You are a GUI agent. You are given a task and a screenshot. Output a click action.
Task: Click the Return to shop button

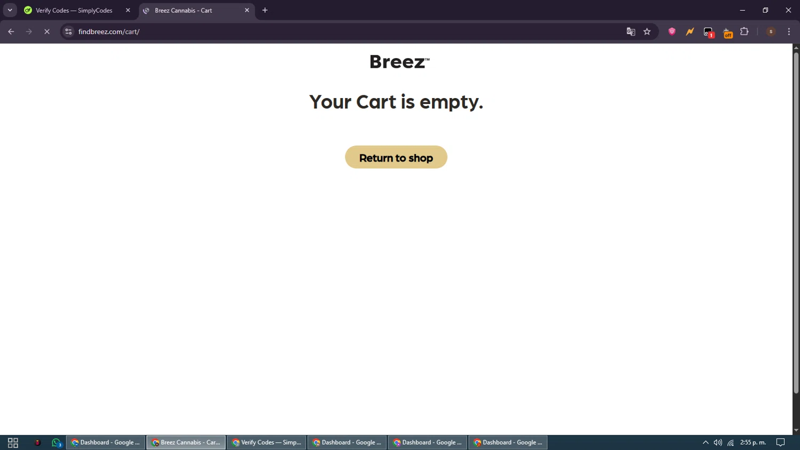(x=396, y=157)
